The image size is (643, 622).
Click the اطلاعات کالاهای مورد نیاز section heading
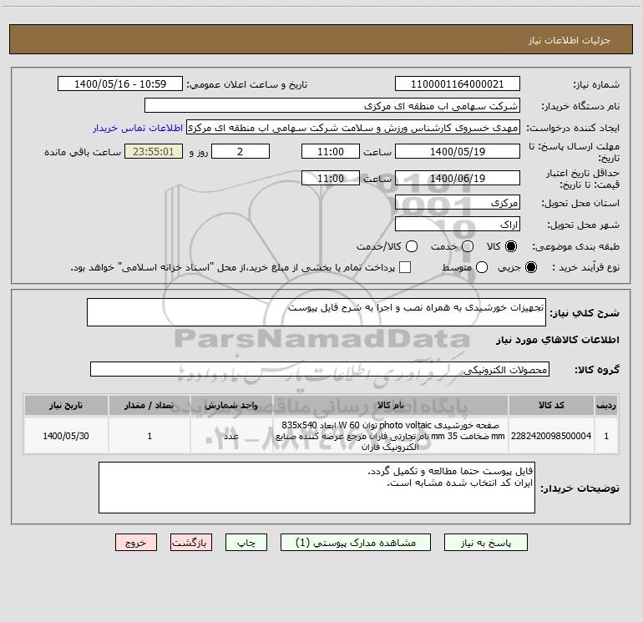(557, 340)
